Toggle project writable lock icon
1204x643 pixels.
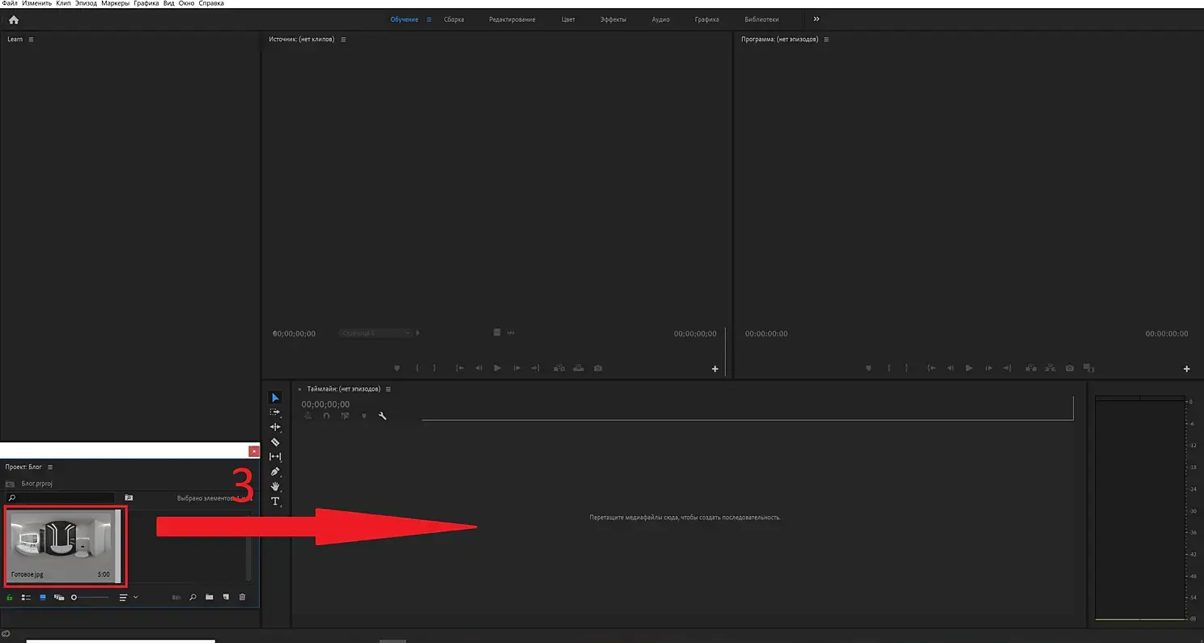[x=10, y=598]
